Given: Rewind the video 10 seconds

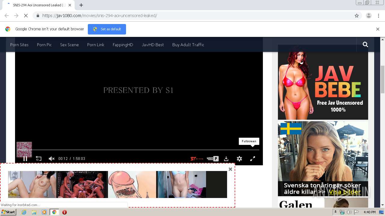Looking at the screenshot, I should pyautogui.click(x=38, y=159).
